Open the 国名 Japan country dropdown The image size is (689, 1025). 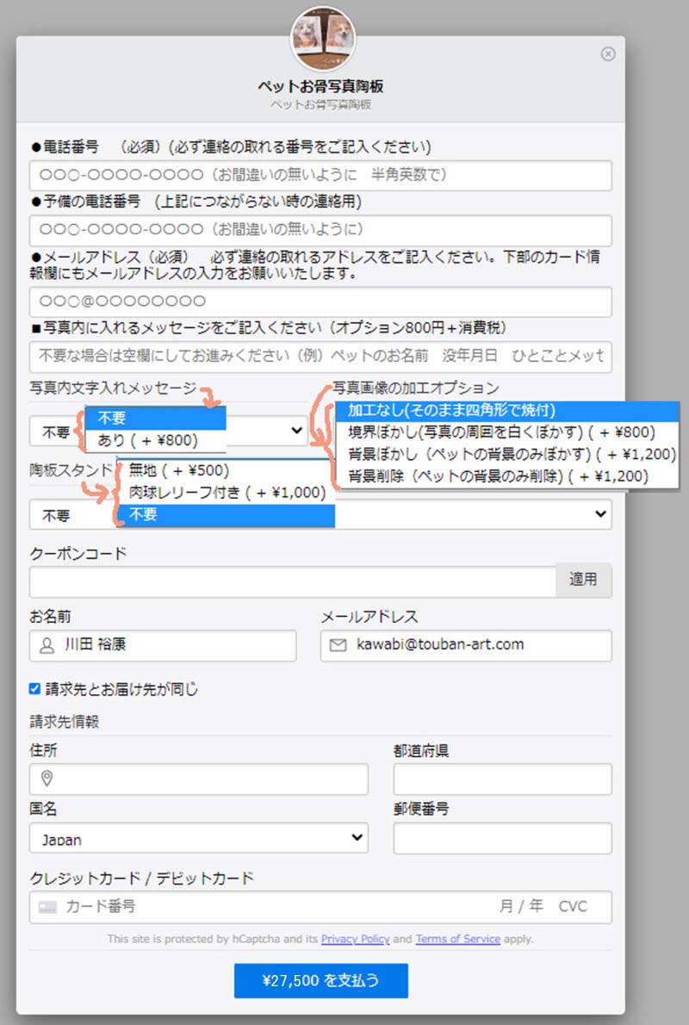[198, 838]
